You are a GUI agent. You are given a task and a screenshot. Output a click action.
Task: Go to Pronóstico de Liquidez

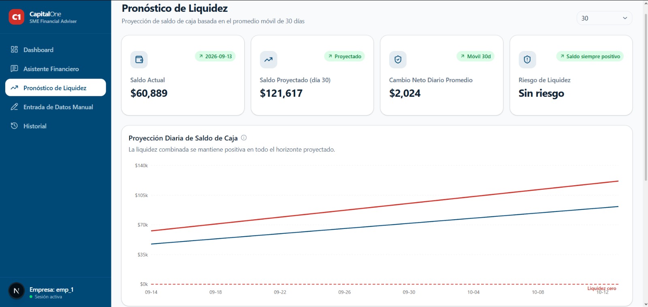coord(55,88)
